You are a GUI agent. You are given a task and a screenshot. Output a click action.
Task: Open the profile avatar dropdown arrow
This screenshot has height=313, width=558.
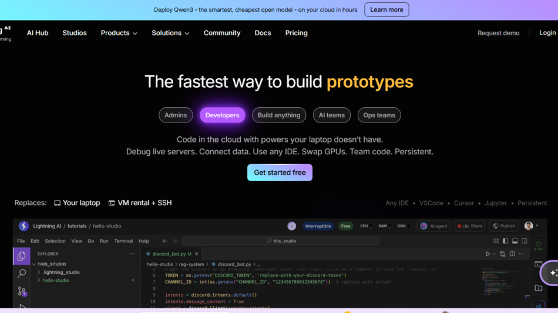[x=537, y=226]
